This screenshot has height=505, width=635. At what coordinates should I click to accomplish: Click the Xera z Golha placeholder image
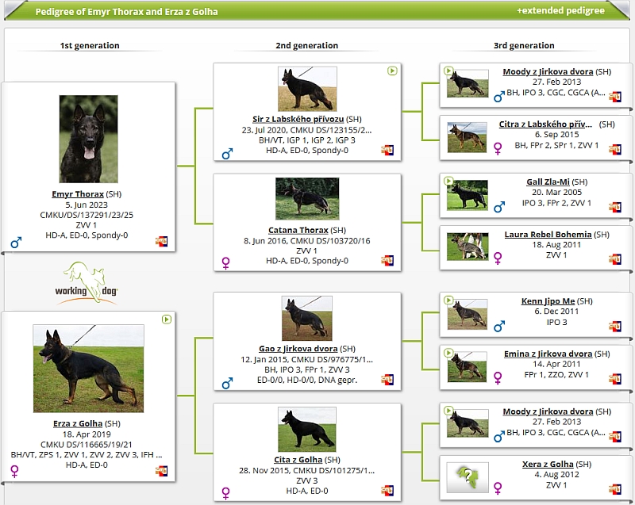point(468,477)
